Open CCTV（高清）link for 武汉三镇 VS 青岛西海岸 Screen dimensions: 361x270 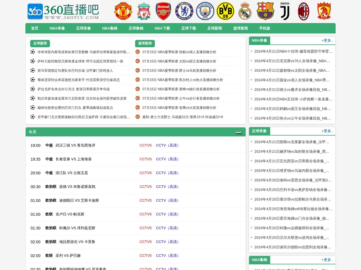point(168,145)
